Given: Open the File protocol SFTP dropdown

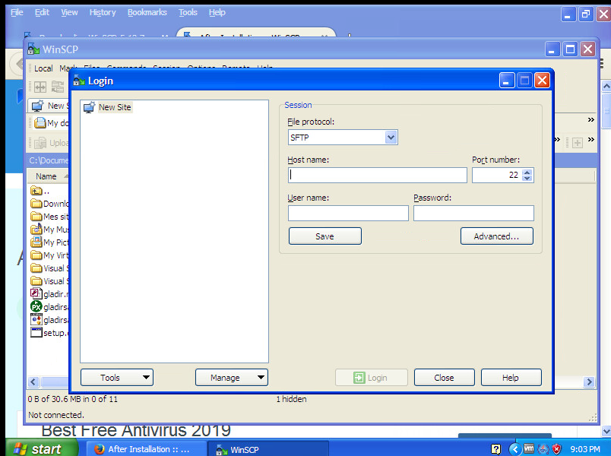Looking at the screenshot, I should [x=391, y=138].
